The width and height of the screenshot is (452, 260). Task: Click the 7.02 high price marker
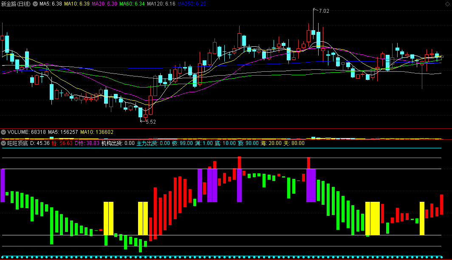click(324, 11)
